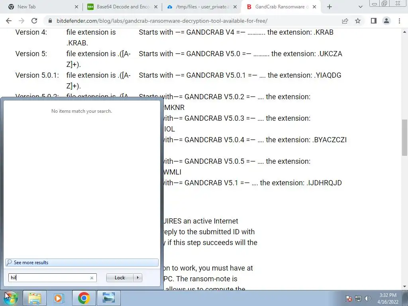Open Chrome's three-dot menu

399,21
